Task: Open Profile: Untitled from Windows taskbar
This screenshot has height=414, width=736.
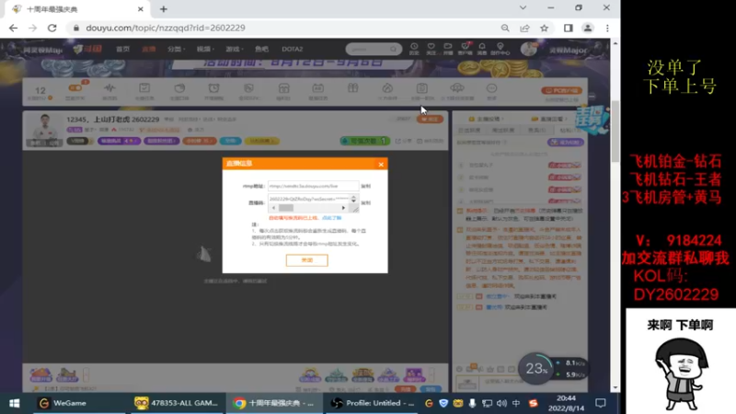Action: tap(372, 403)
